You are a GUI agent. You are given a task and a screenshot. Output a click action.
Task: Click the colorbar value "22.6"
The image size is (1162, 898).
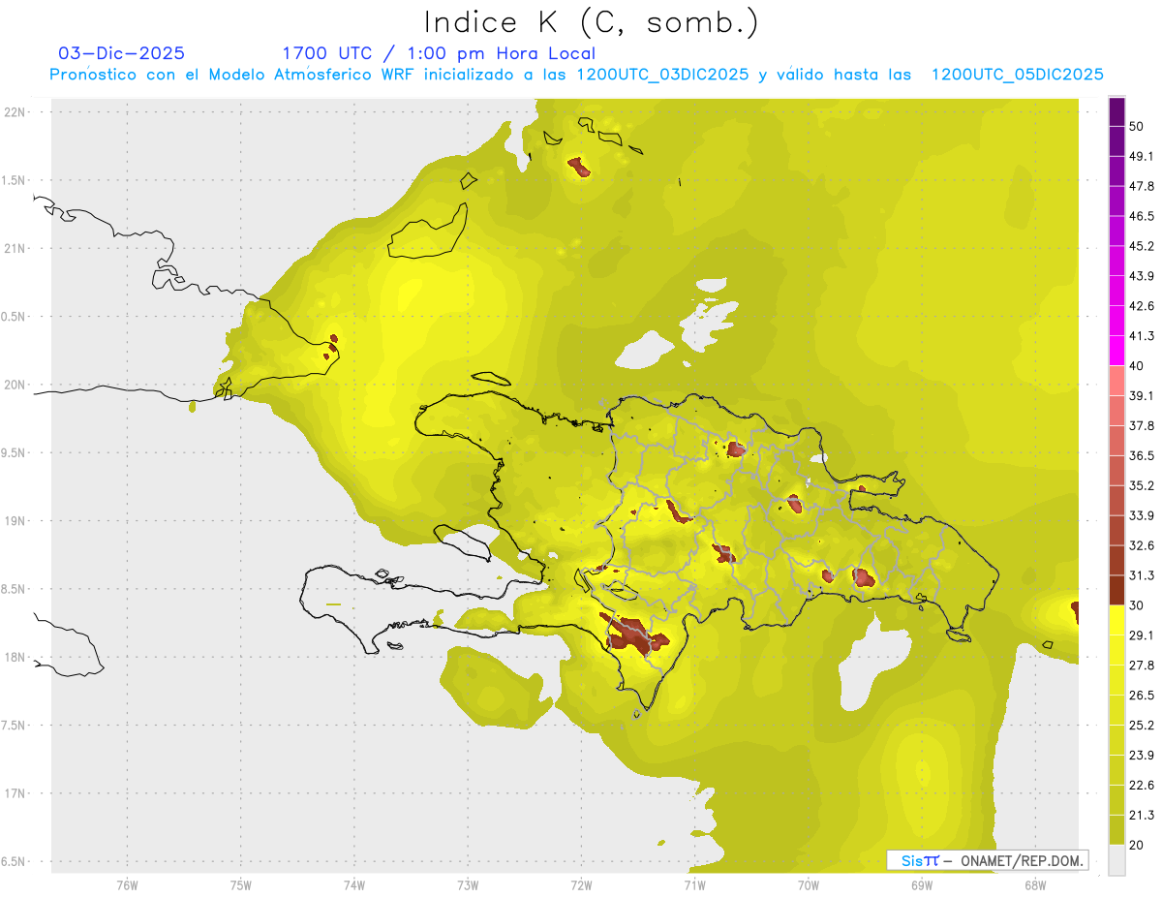point(1142,786)
